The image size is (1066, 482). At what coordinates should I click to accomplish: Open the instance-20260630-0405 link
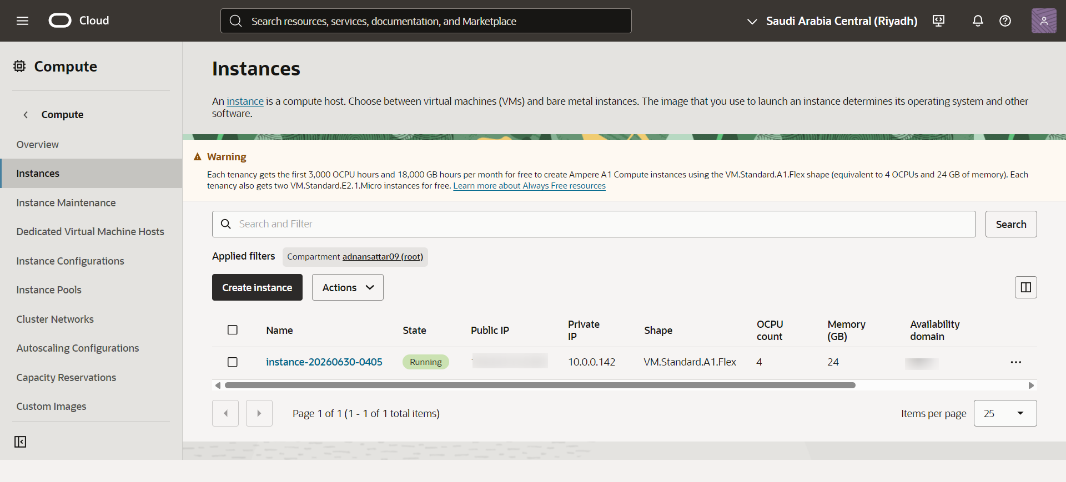tap(324, 362)
